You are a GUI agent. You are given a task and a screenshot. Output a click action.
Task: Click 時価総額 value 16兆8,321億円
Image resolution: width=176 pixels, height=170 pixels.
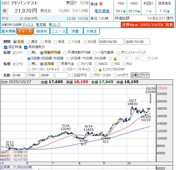click(x=160, y=18)
